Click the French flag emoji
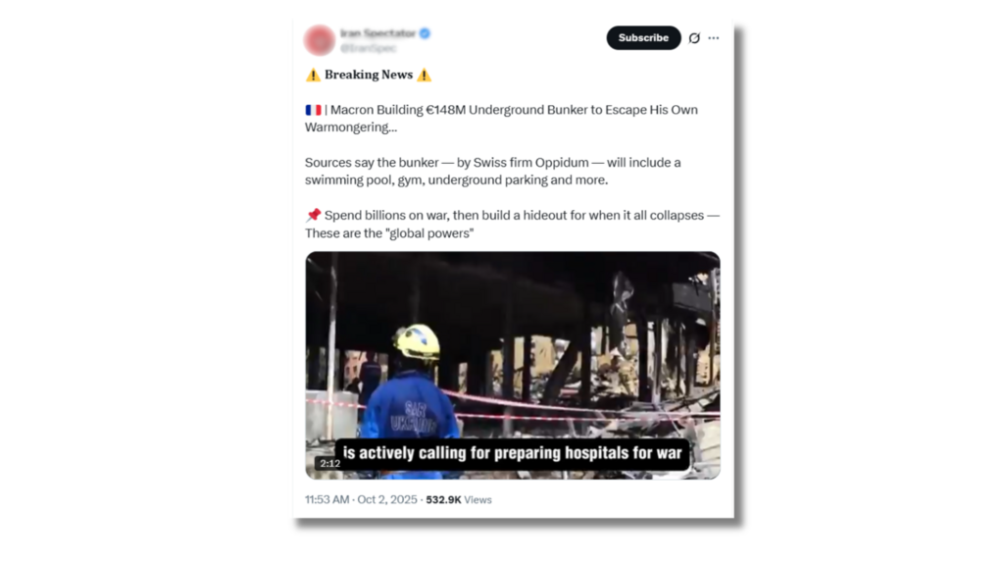 [313, 110]
